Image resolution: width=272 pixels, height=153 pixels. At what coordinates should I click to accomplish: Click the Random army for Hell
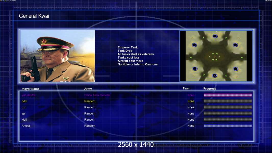pos(90,120)
